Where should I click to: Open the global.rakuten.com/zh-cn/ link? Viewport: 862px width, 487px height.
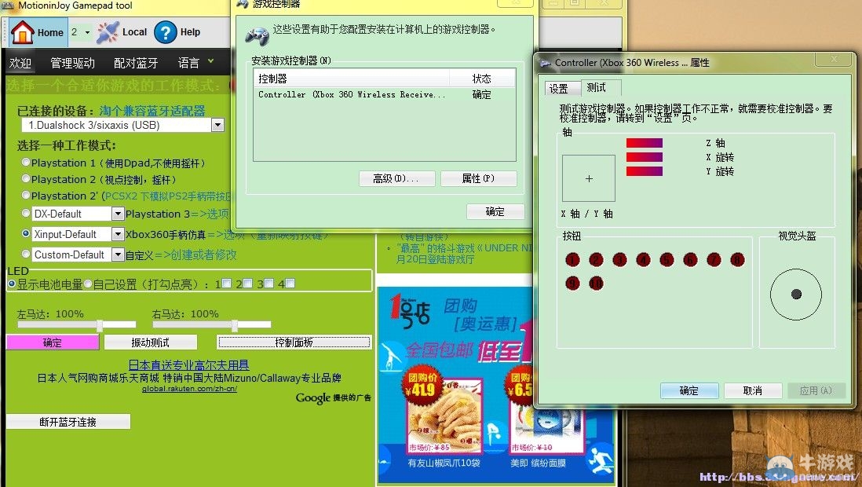tap(189, 389)
